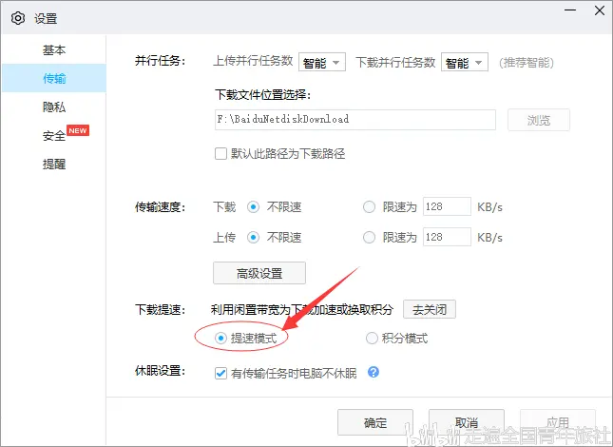Select 不限速 for 下载

coord(253,207)
